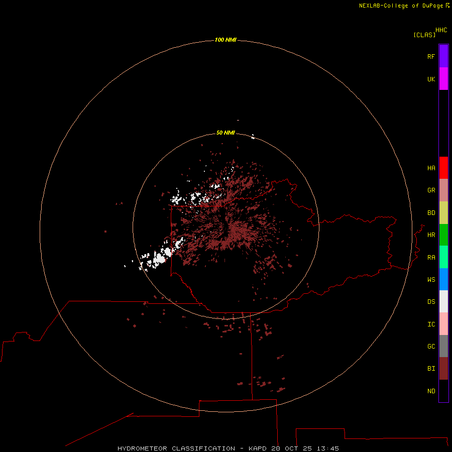Click the ND legend label
The image size is (452, 452).
(x=431, y=391)
